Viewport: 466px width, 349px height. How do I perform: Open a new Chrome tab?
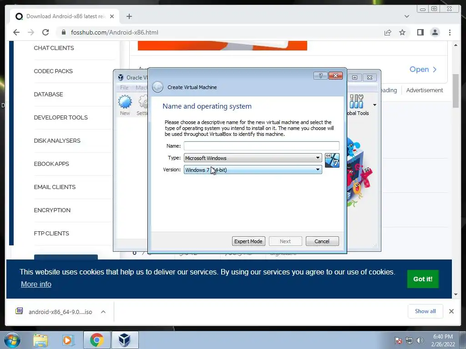[129, 16]
